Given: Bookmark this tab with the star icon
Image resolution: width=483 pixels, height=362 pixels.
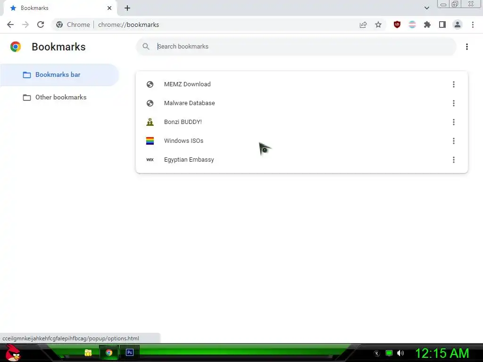Looking at the screenshot, I should 378,25.
